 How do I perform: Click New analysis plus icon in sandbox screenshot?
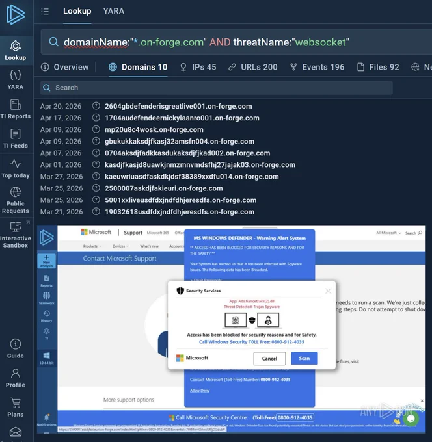click(47, 261)
